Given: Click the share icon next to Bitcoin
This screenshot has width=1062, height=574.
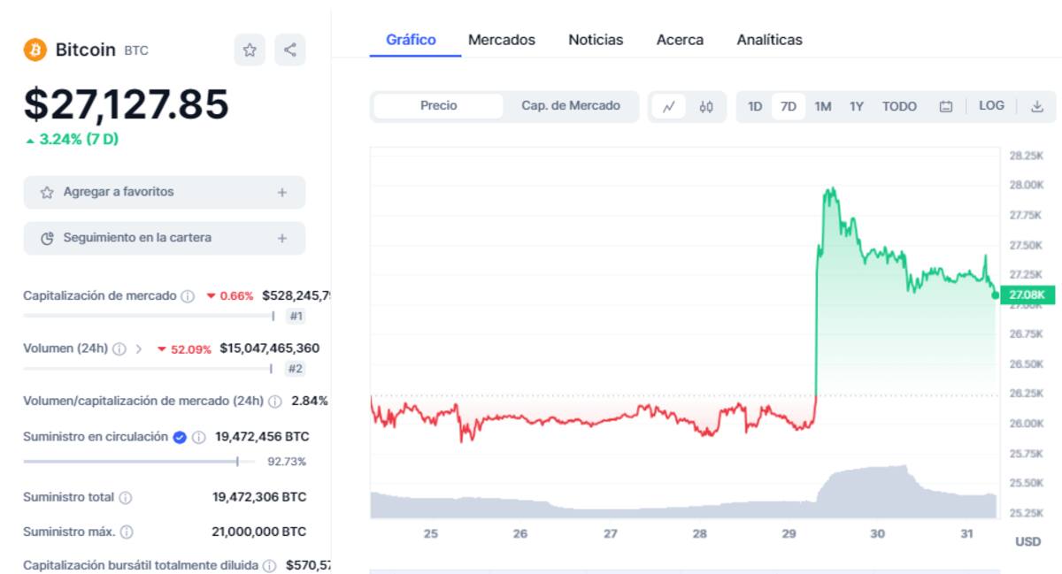Looking at the screenshot, I should (290, 50).
